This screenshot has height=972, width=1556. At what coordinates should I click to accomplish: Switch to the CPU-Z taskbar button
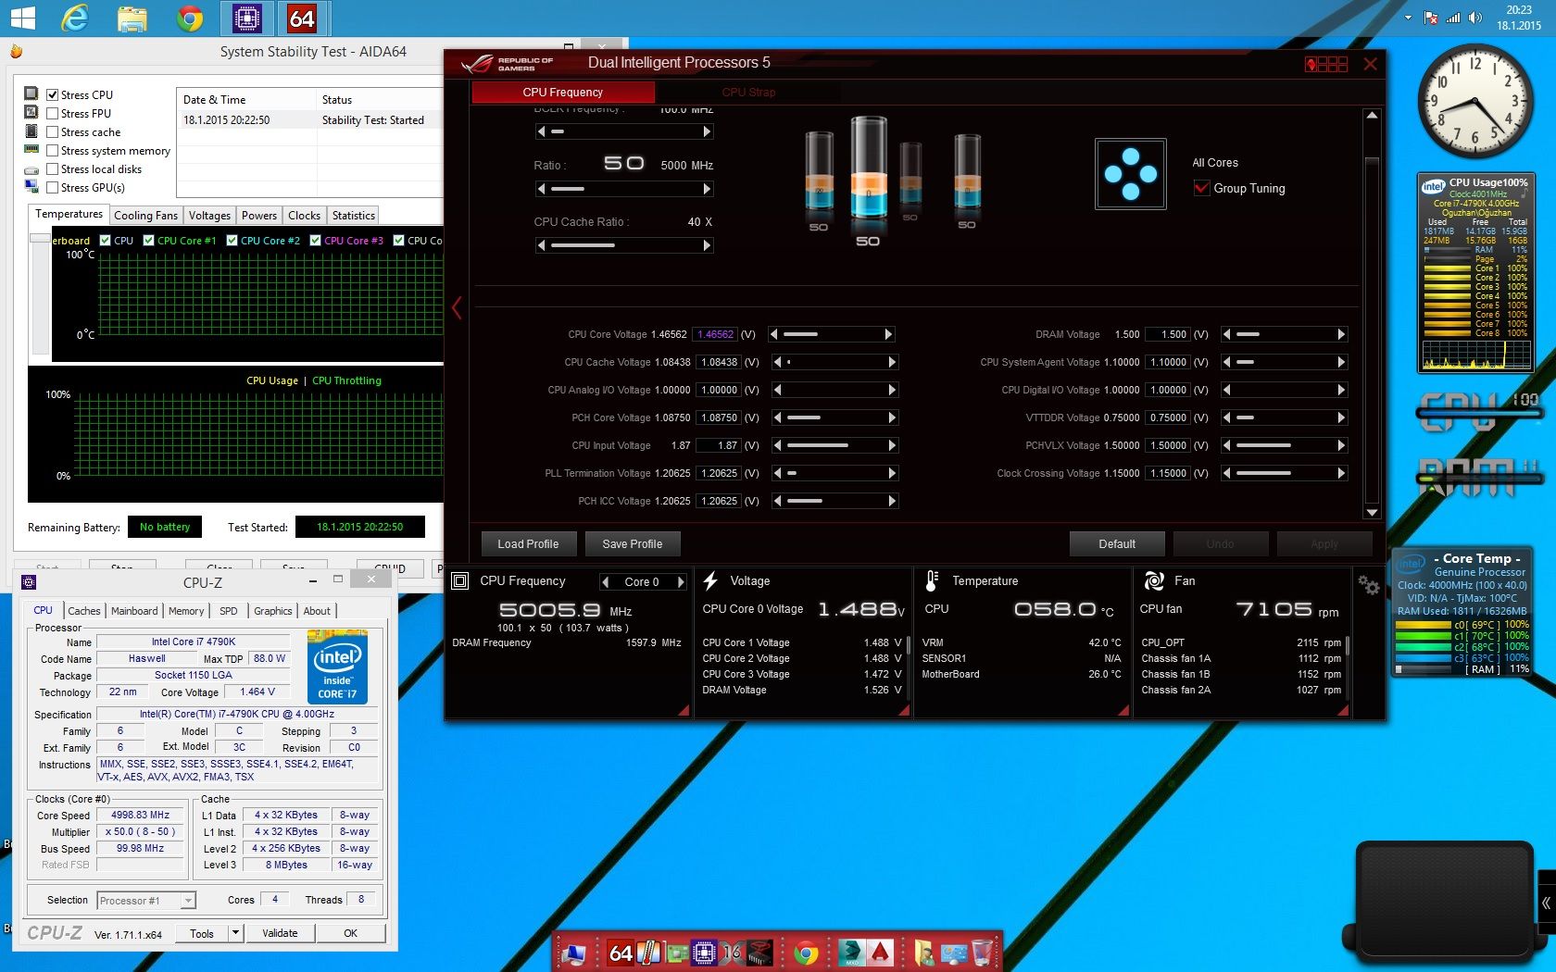click(x=247, y=18)
